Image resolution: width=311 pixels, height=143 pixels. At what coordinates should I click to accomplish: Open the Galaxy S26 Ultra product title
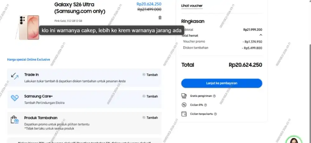[x=80, y=8]
